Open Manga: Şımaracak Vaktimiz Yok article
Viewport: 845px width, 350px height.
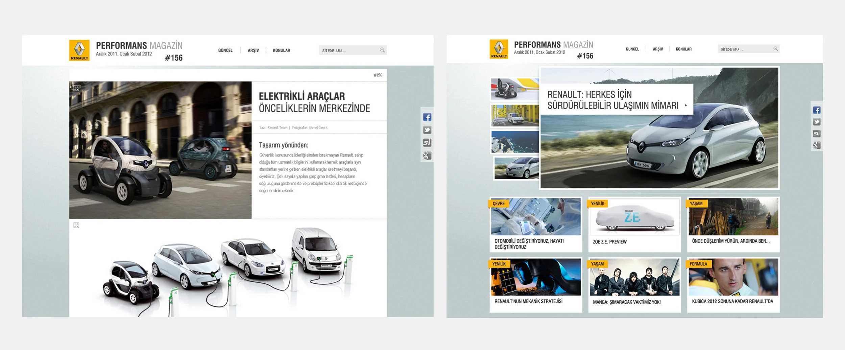(627, 302)
